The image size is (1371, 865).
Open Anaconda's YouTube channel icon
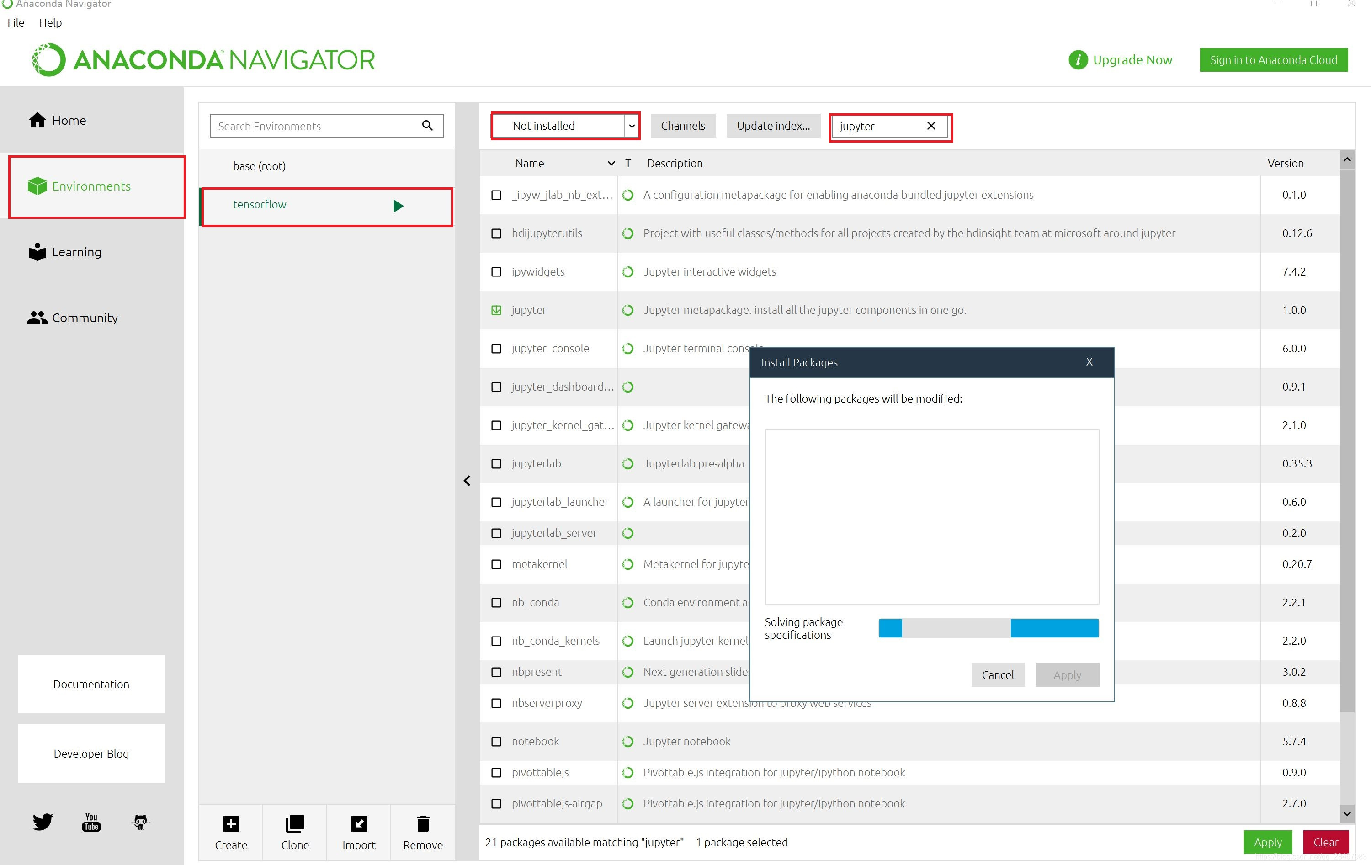click(91, 822)
